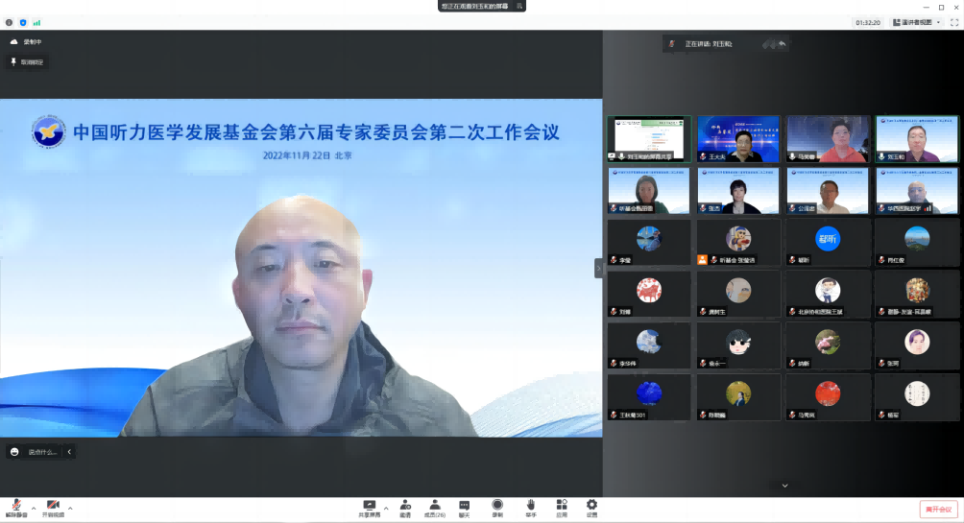Select the shared screen thumbnail tile
This screenshot has width=964, height=523.
click(x=649, y=139)
